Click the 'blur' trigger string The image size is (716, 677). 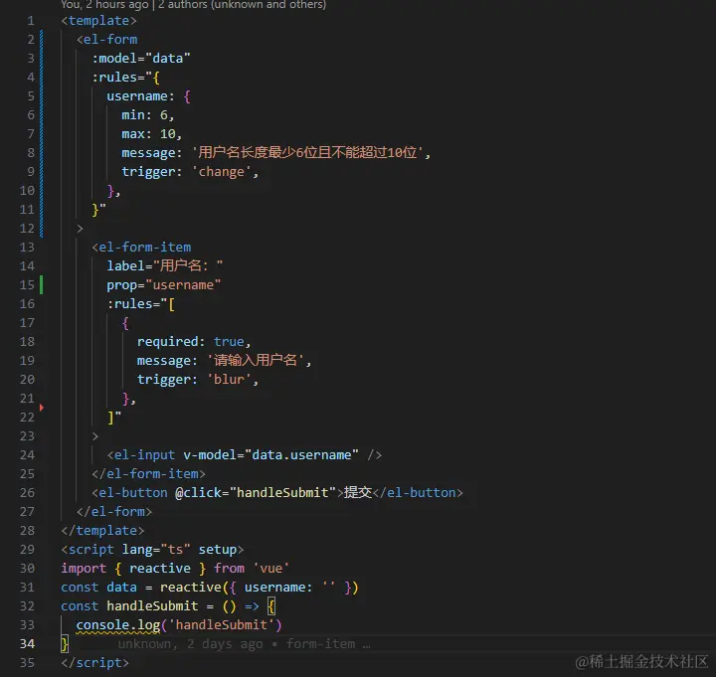(230, 380)
